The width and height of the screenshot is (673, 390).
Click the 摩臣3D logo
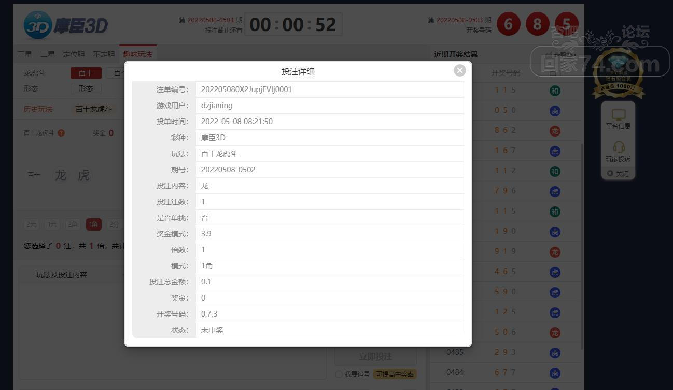(x=66, y=25)
